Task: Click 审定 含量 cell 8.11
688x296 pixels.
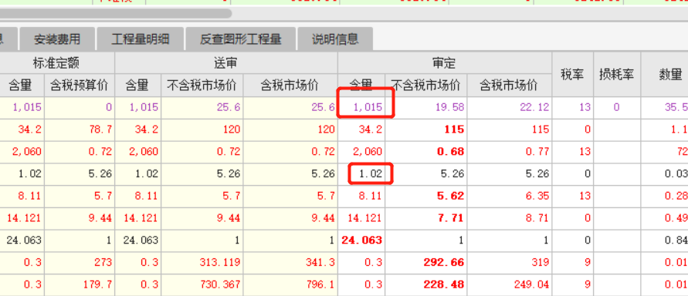Action: click(361, 196)
